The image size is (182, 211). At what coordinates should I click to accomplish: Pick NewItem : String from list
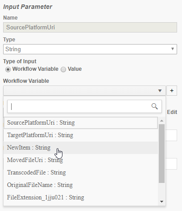[81, 148]
